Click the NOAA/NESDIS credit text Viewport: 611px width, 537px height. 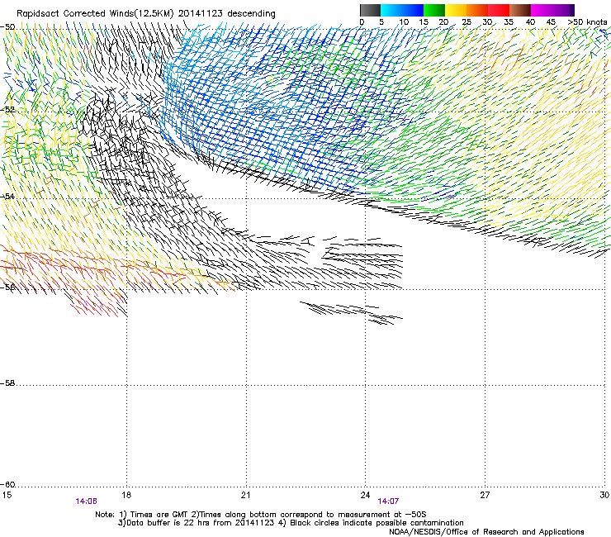486,532
